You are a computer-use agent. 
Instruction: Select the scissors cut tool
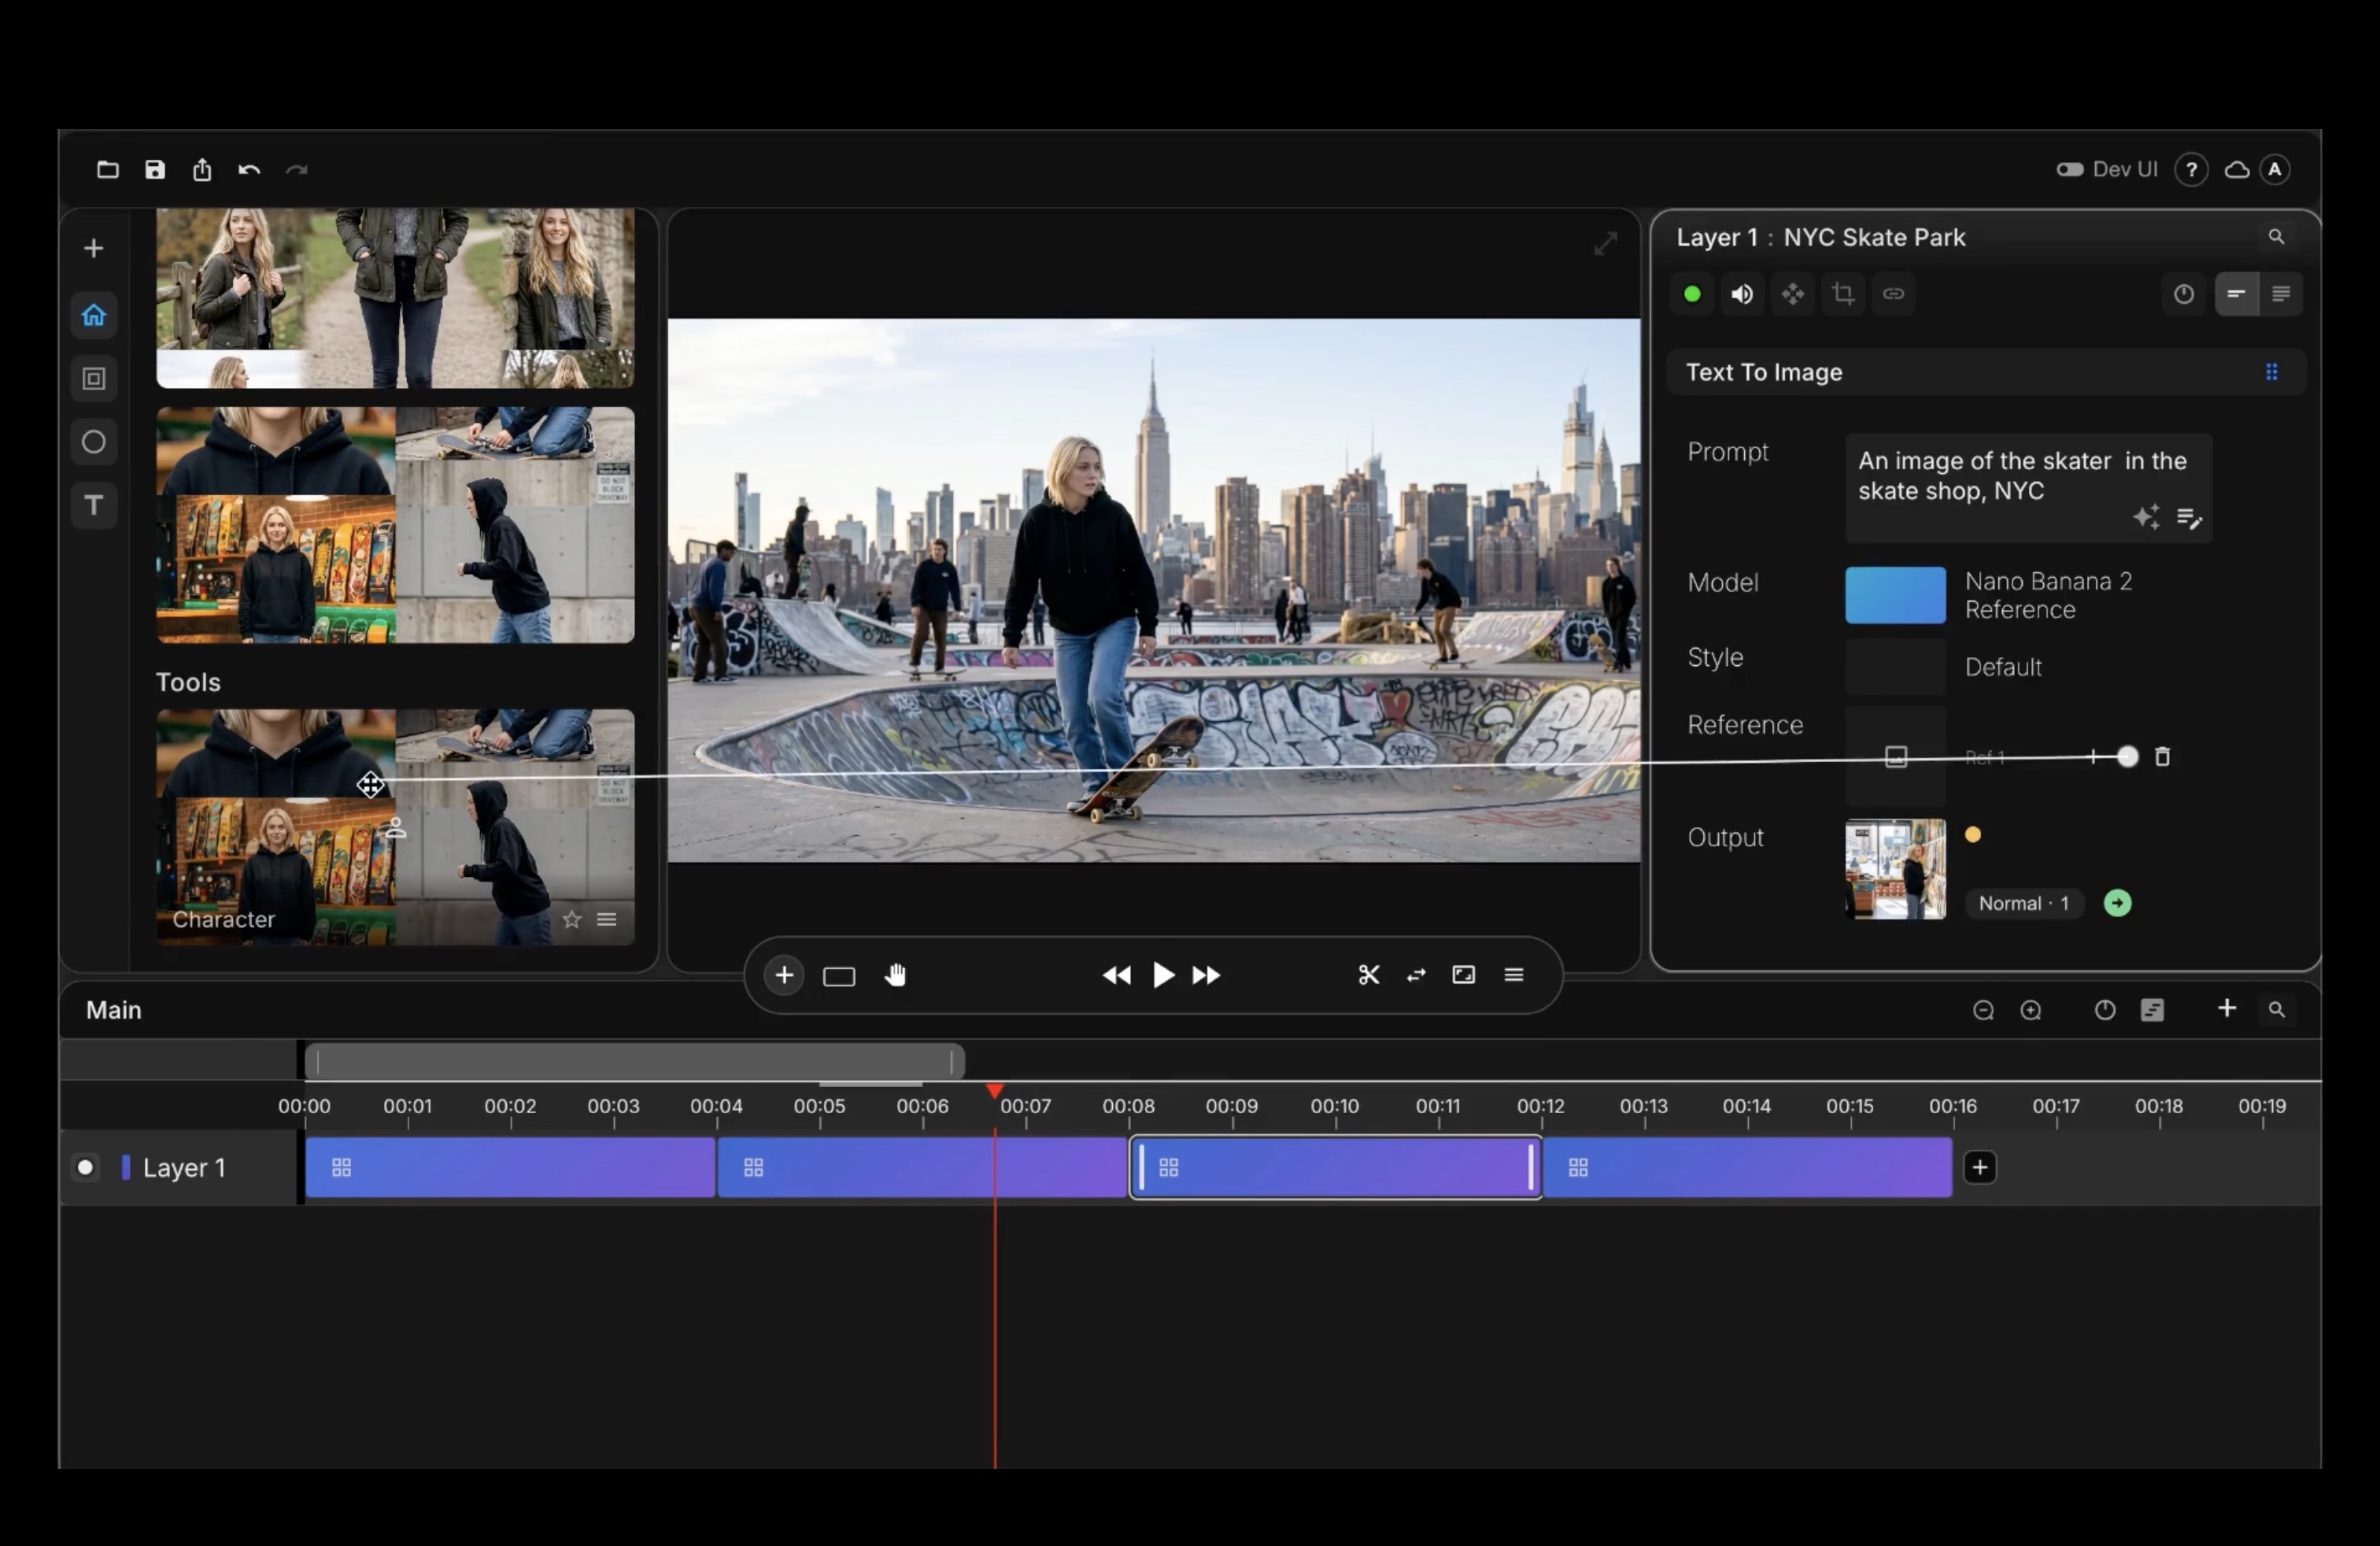pyautogui.click(x=1368, y=975)
